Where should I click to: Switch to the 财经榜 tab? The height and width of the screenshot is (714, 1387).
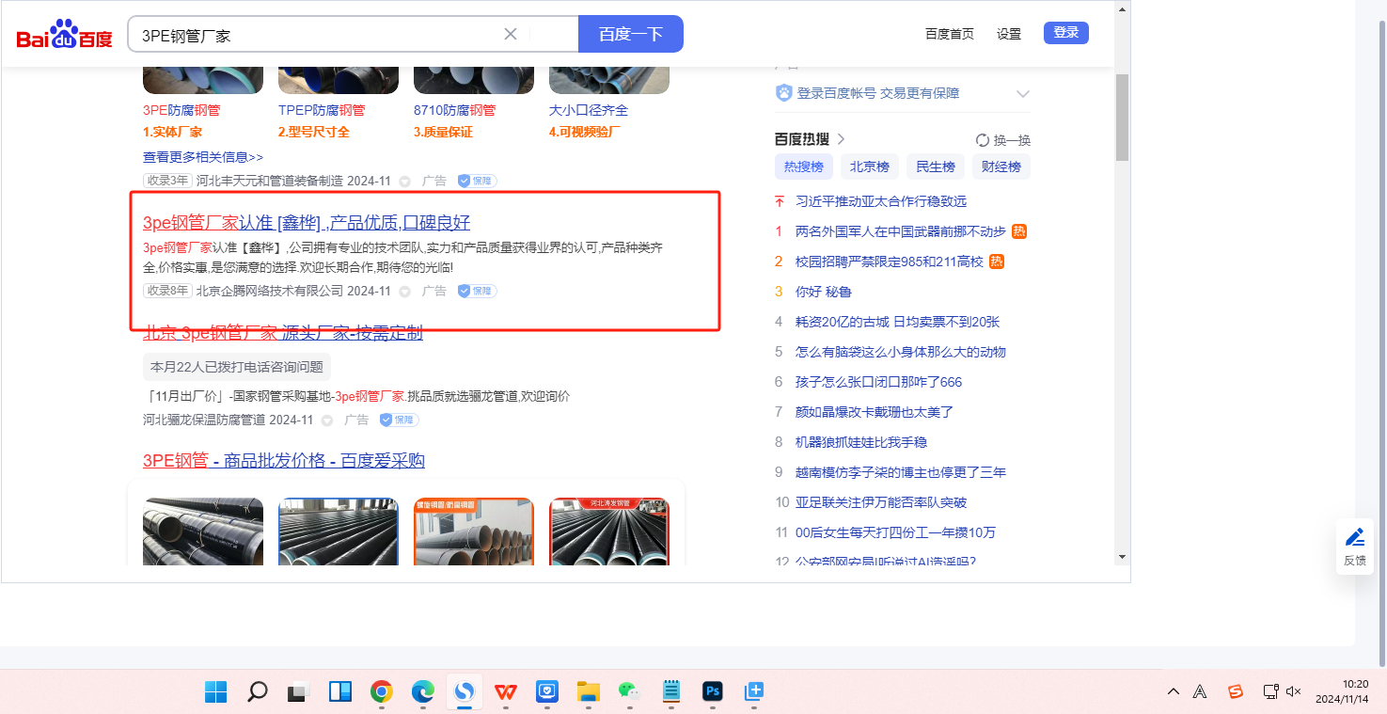coord(1001,167)
